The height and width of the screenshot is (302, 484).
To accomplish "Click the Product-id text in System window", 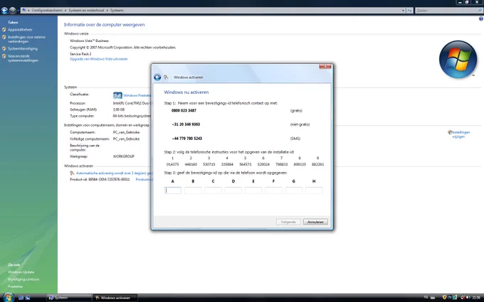I will click(x=100, y=179).
